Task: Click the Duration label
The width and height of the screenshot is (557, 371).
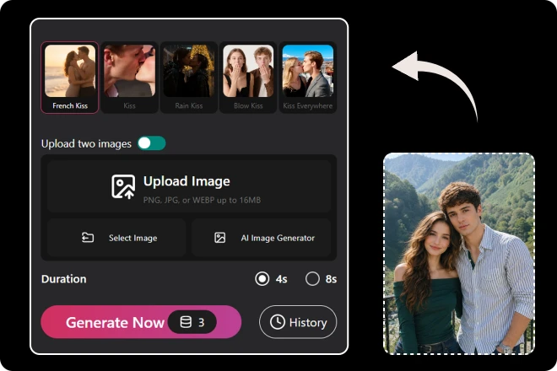Action: tap(64, 279)
